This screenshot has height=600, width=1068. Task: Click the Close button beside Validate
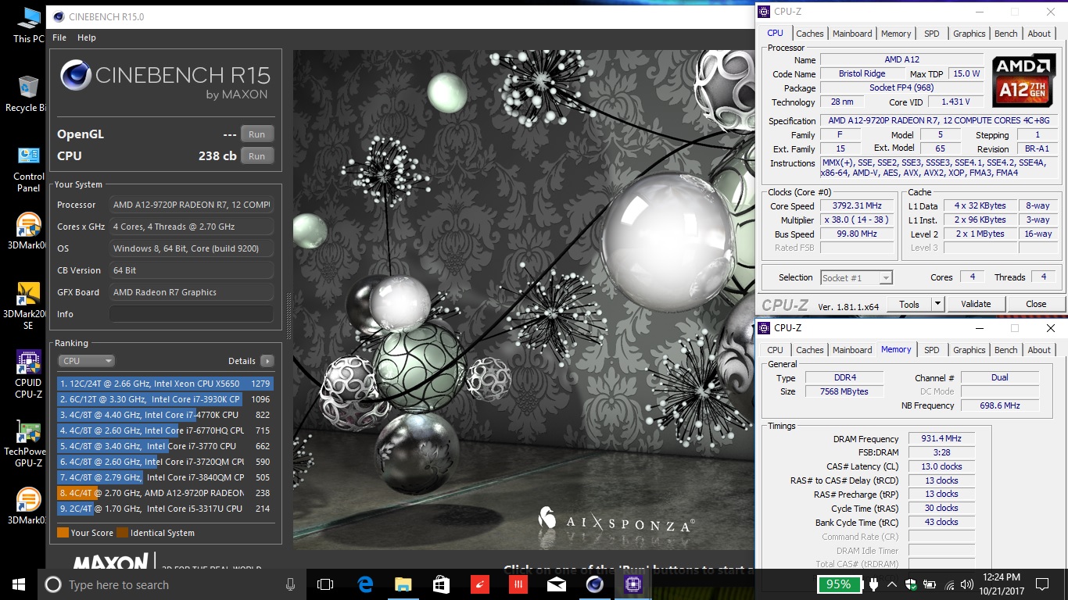[x=1036, y=304]
